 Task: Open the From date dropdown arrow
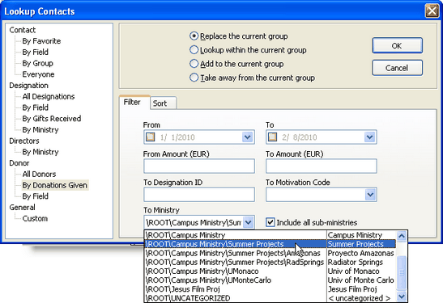point(248,137)
